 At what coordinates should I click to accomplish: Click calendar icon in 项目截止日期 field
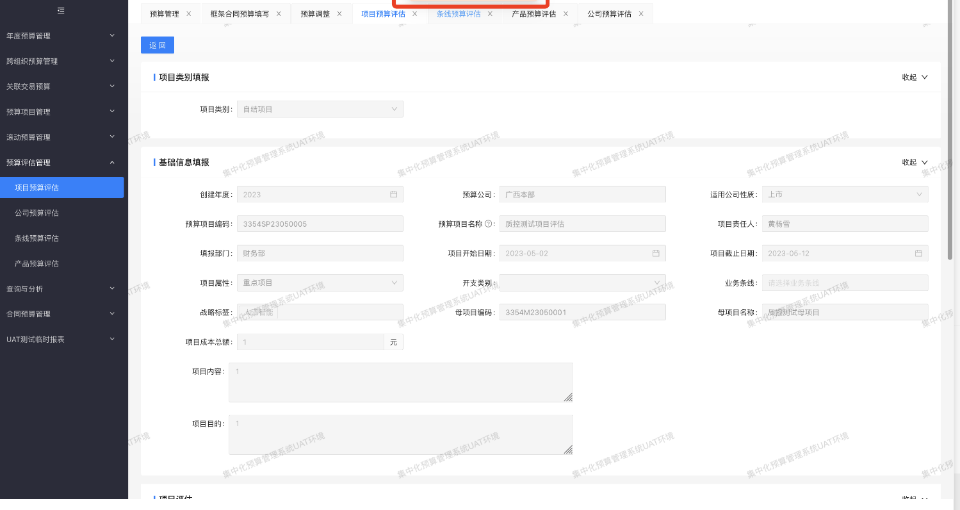pyautogui.click(x=918, y=253)
